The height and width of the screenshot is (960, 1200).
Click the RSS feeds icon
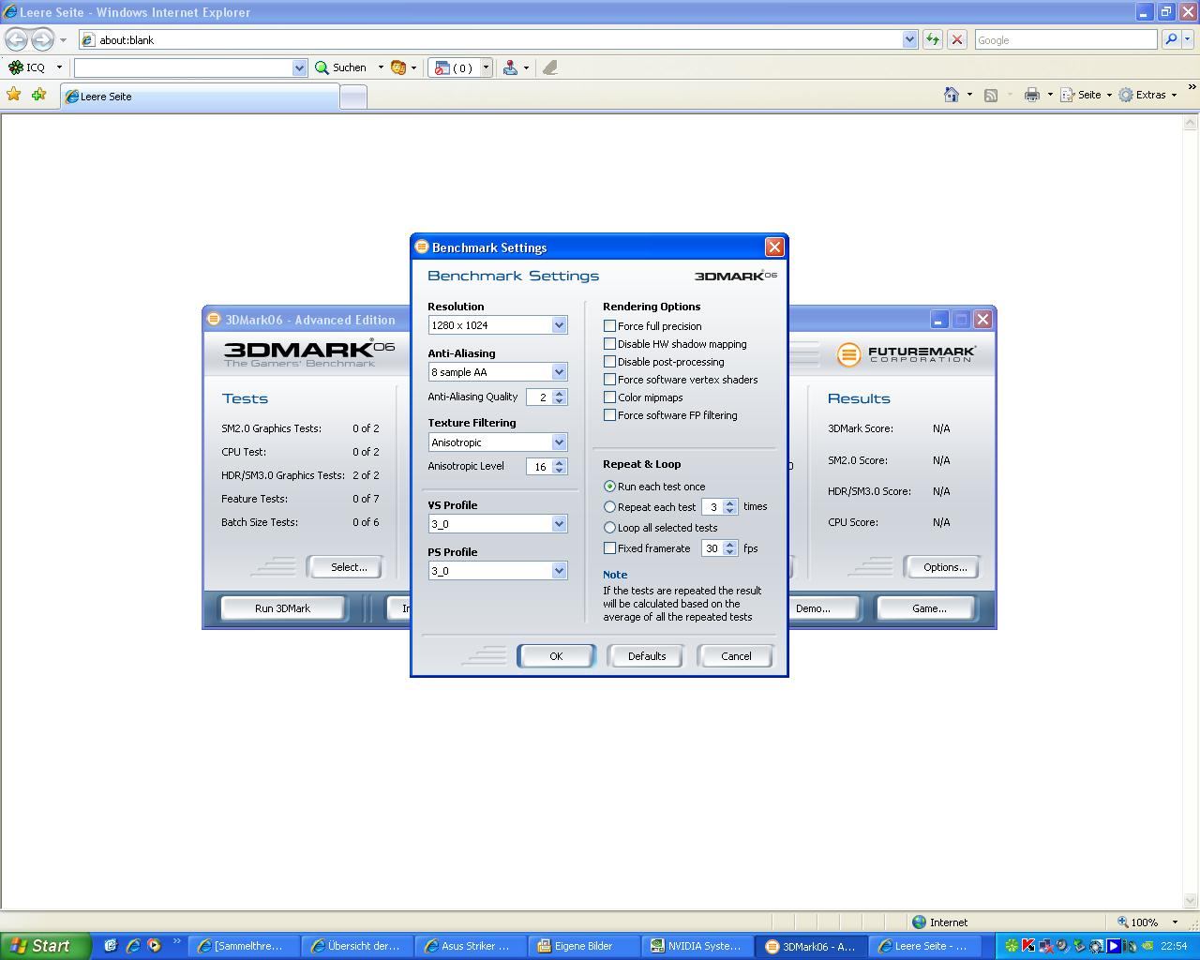click(991, 95)
